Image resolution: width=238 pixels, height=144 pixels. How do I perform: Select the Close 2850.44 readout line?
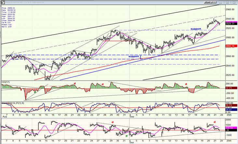point(8,20)
